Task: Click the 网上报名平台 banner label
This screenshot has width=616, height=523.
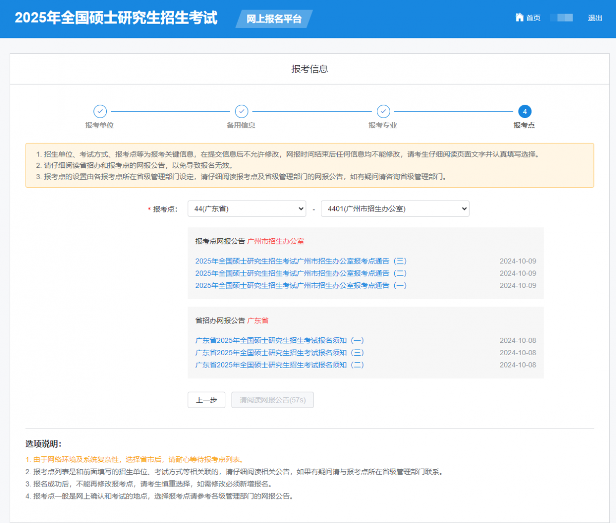Action: point(274,19)
